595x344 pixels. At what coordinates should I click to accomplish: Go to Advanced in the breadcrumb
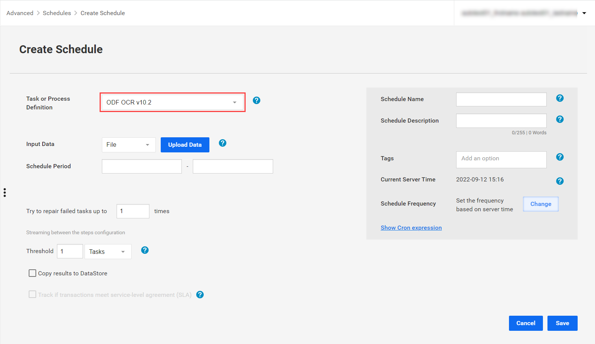pos(20,13)
